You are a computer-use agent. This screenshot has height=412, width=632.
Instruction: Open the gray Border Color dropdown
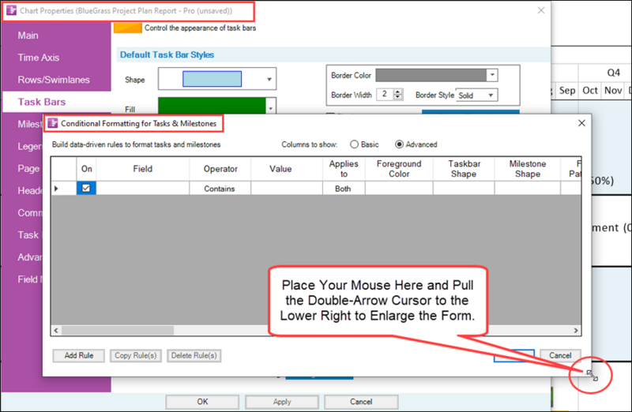492,75
